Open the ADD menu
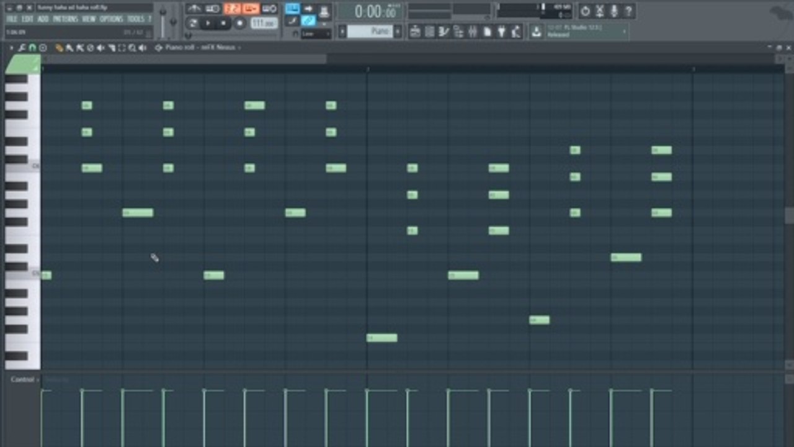The width and height of the screenshot is (794, 447). [43, 19]
